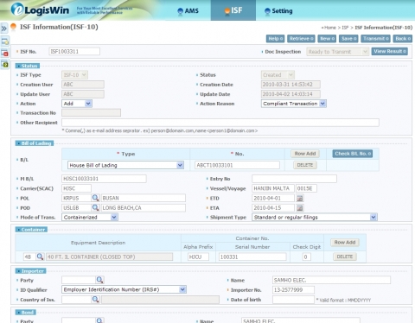415x323 pixels.
Task: Click Row Add in Bill of Lading
Action: click(x=305, y=154)
